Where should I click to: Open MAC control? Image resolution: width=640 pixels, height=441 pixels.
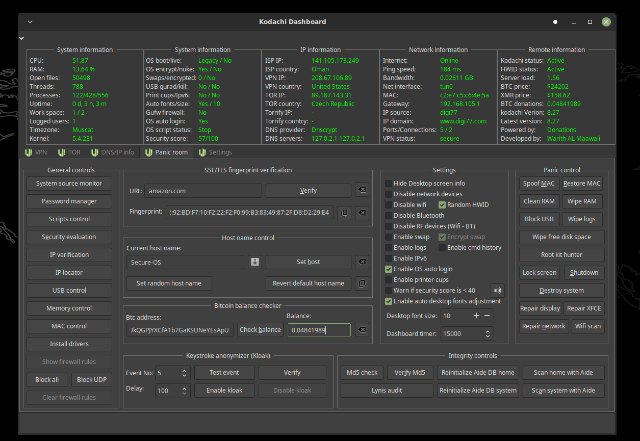(69, 326)
